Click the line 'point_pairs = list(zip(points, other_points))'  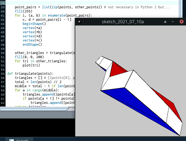pos(58,7)
